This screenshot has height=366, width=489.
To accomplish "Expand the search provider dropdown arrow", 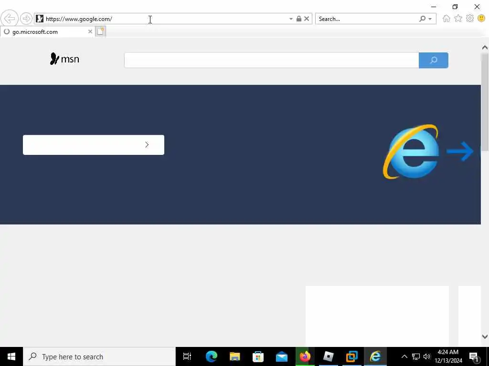I will tap(430, 19).
